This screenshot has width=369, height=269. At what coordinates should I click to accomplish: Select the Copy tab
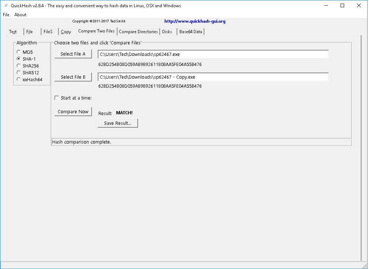click(66, 31)
